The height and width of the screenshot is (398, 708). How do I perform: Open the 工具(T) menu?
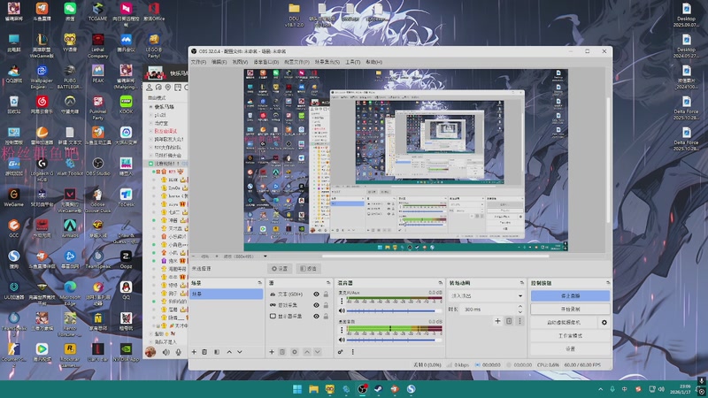pos(352,62)
